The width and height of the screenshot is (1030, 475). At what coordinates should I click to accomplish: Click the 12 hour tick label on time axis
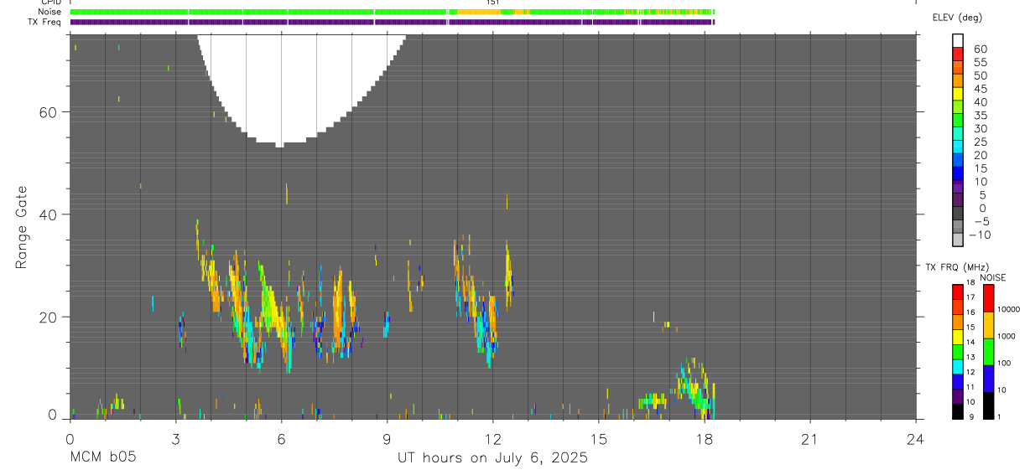click(492, 438)
